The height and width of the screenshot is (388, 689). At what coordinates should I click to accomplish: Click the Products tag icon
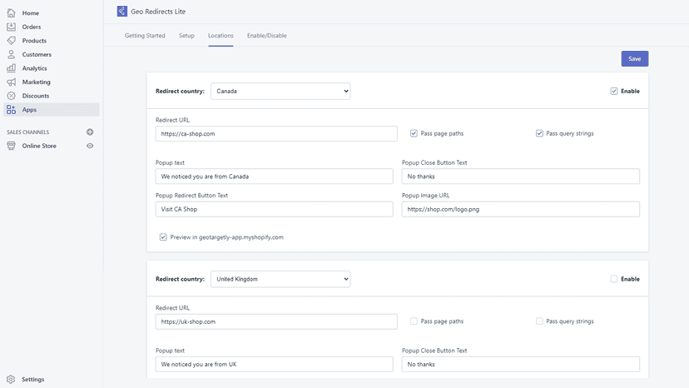pos(11,41)
